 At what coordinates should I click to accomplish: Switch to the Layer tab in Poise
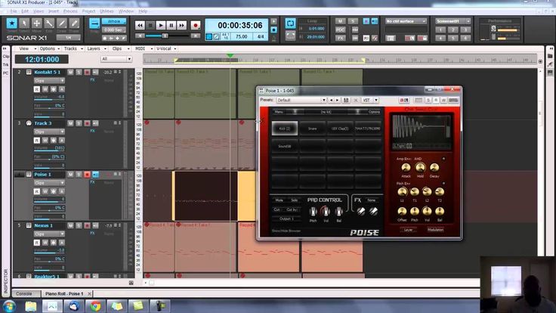[x=409, y=230]
